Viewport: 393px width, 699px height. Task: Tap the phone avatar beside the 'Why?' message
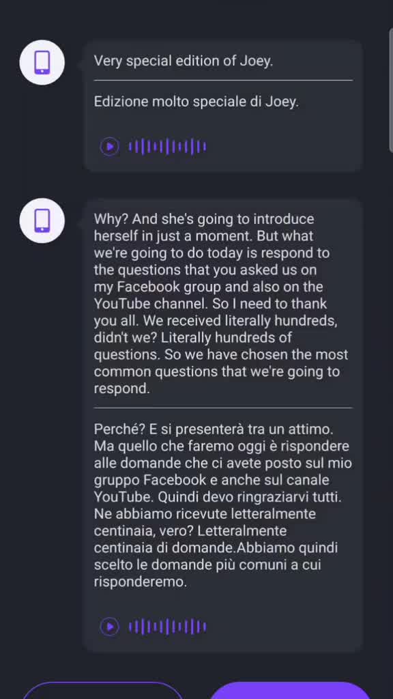tap(42, 220)
